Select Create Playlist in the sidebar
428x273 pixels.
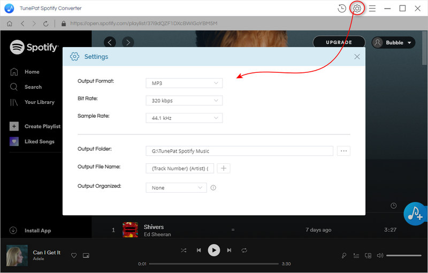[35, 126]
